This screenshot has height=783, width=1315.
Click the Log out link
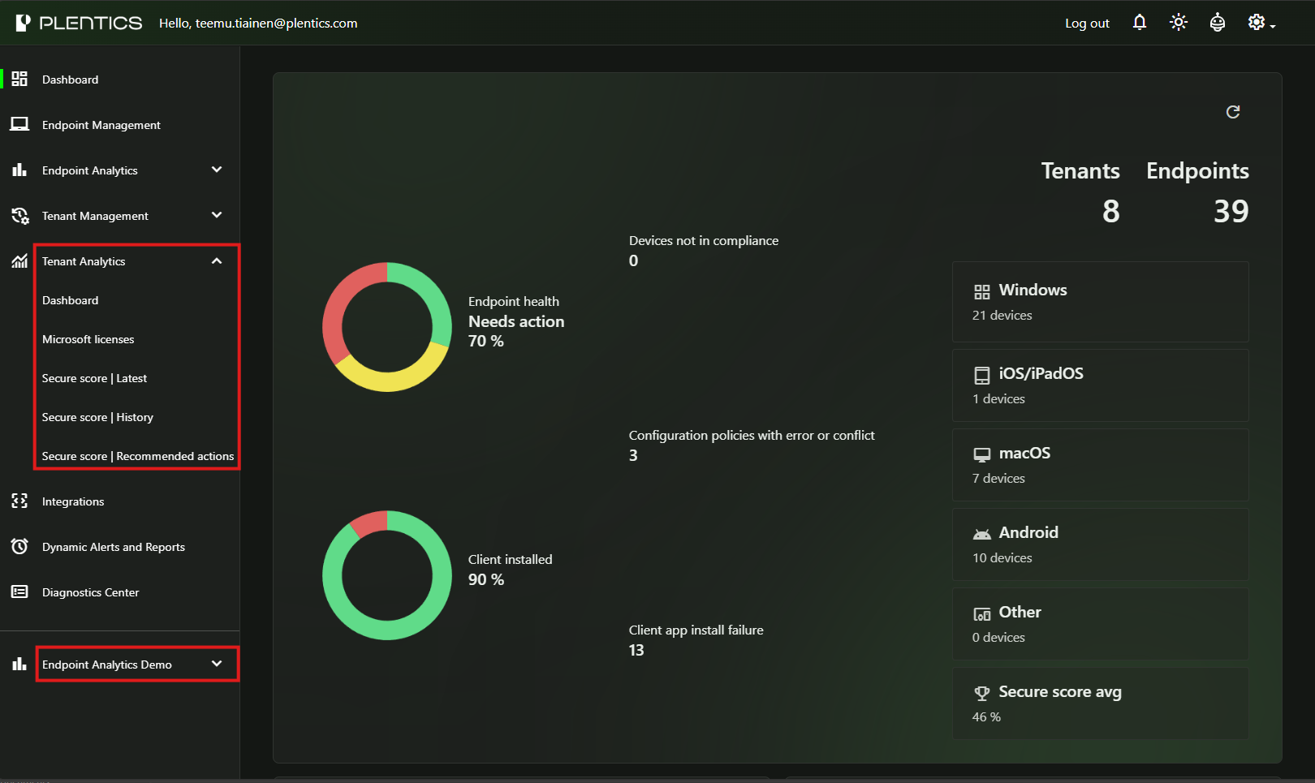click(1087, 24)
